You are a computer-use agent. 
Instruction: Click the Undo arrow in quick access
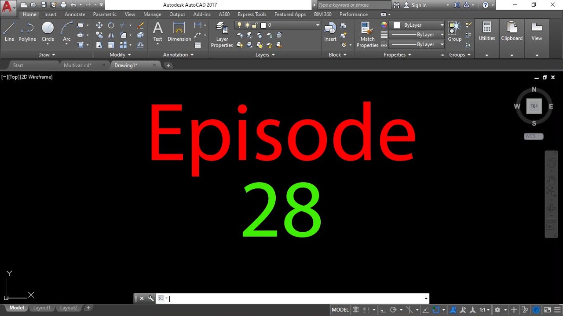click(73, 5)
